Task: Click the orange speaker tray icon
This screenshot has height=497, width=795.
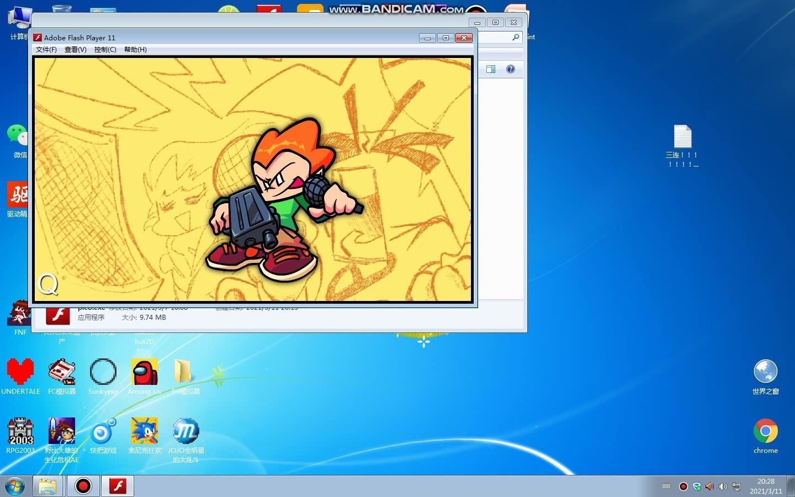Action: pyautogui.click(x=709, y=487)
